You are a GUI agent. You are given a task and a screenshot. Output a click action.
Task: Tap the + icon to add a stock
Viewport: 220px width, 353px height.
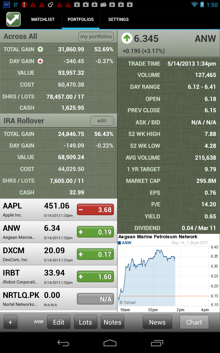pyautogui.click(x=10, y=322)
